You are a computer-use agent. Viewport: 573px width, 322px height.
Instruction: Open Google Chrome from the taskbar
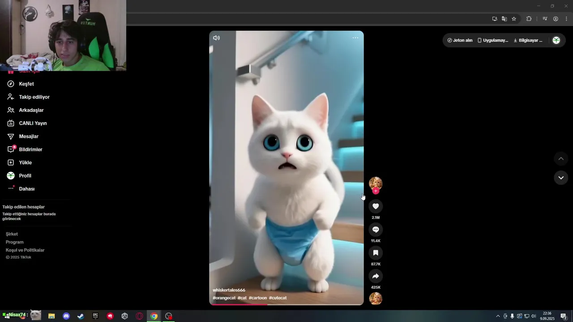point(154,316)
